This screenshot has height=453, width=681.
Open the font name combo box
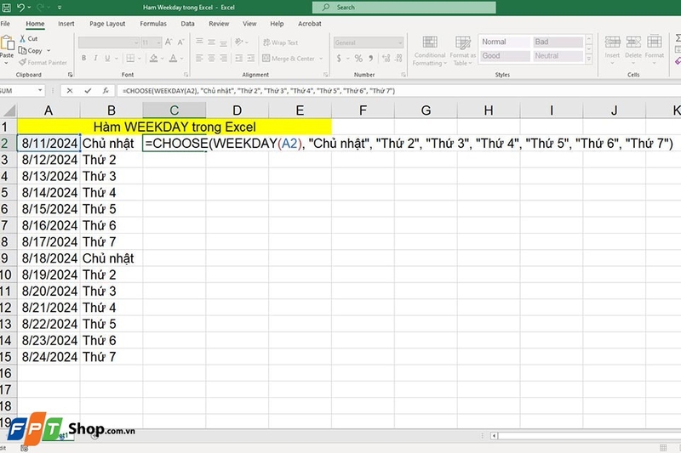(x=109, y=42)
